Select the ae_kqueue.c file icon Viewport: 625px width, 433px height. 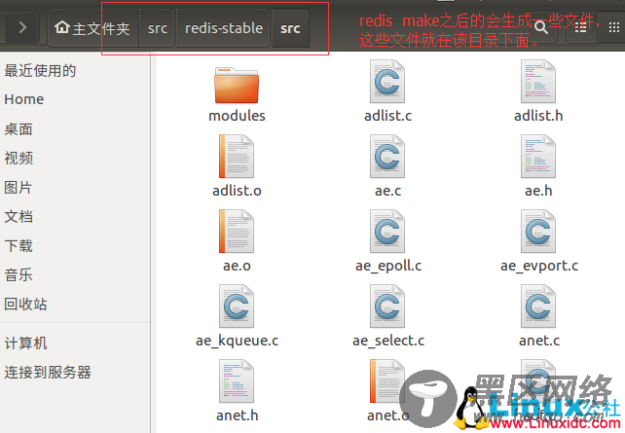point(237,306)
